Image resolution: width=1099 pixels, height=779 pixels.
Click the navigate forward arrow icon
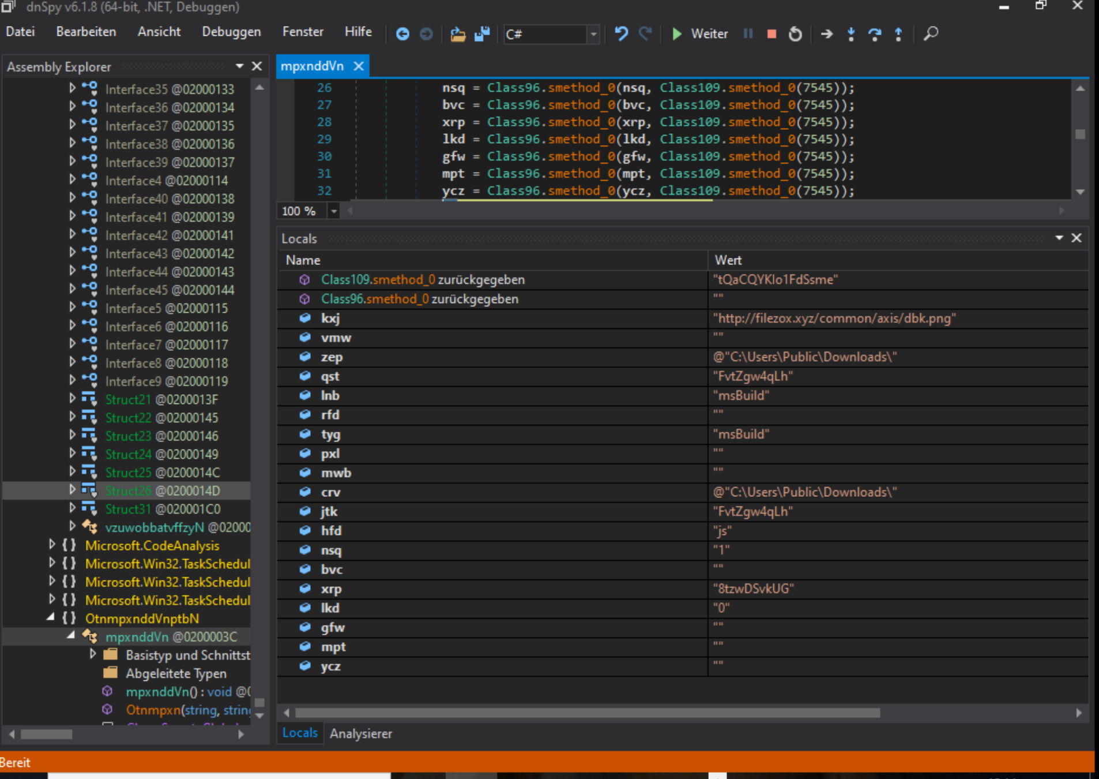tap(426, 34)
